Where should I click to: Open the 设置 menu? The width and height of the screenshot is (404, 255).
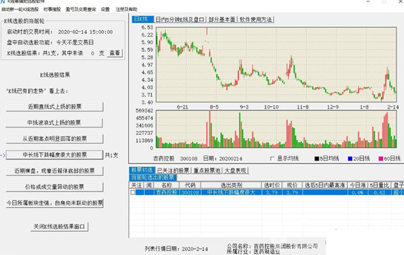point(105,10)
